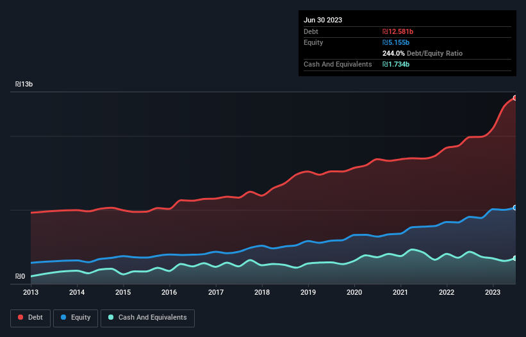This screenshot has width=526, height=337.
Task: Click the 2021 x-axis label
Action: click(400, 292)
